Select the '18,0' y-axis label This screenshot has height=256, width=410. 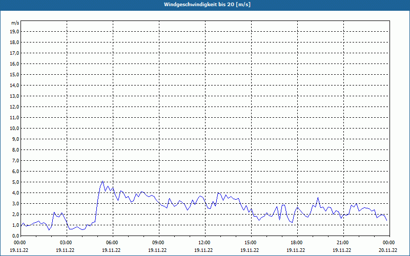point(14,42)
